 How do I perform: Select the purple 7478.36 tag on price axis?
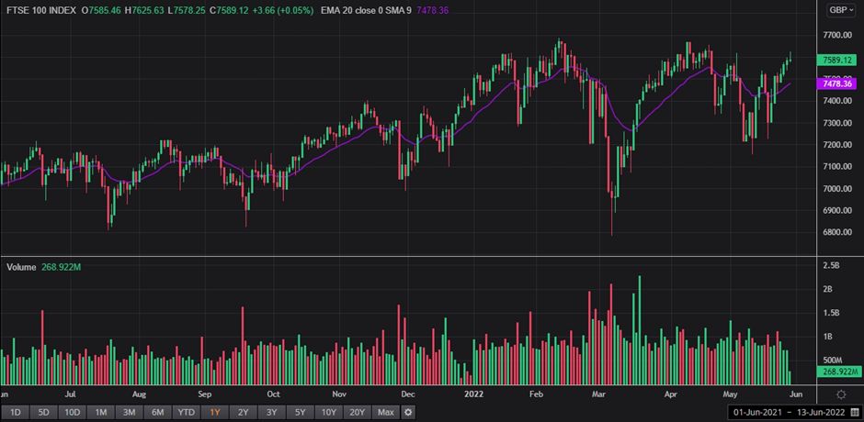coord(837,84)
